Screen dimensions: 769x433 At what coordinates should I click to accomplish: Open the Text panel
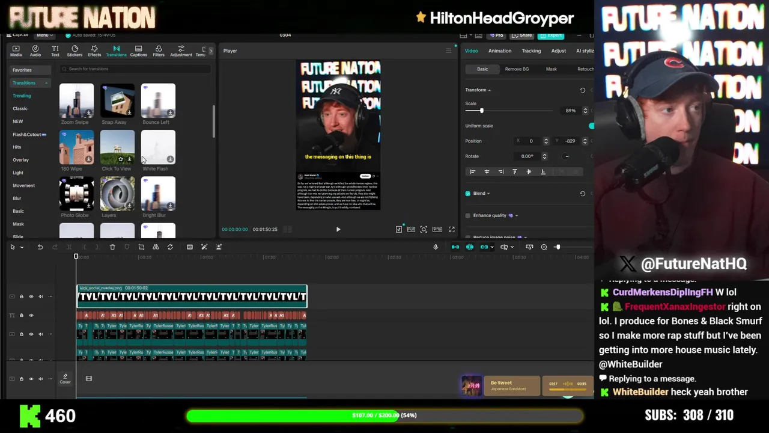pyautogui.click(x=55, y=51)
